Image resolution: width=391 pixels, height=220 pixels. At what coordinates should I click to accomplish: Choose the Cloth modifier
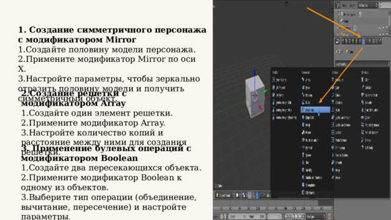(x=365, y=80)
